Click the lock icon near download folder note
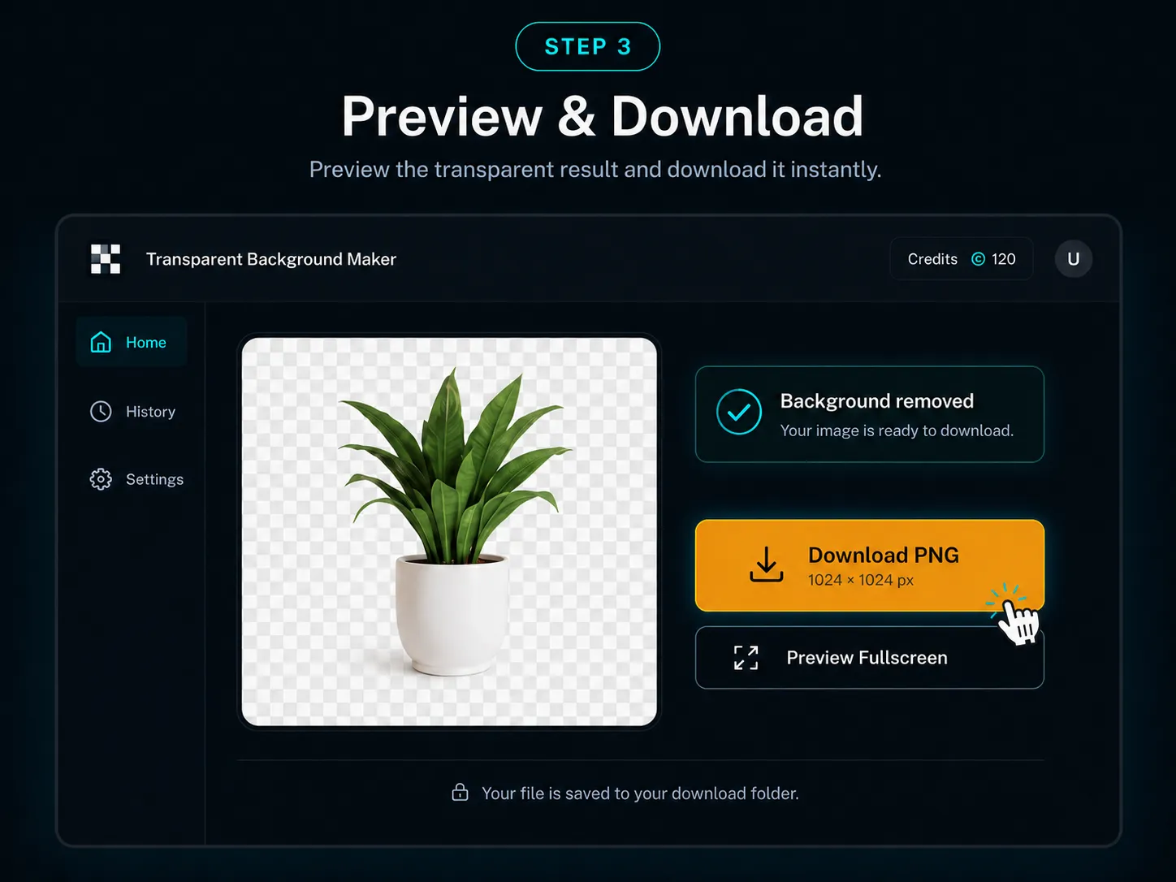This screenshot has height=882, width=1176. click(460, 793)
